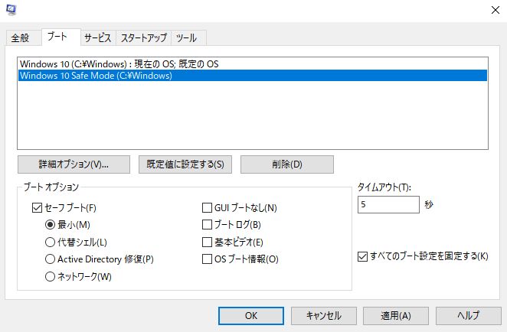Switch to the 全般 tab
The image size is (507, 332).
[20, 38]
